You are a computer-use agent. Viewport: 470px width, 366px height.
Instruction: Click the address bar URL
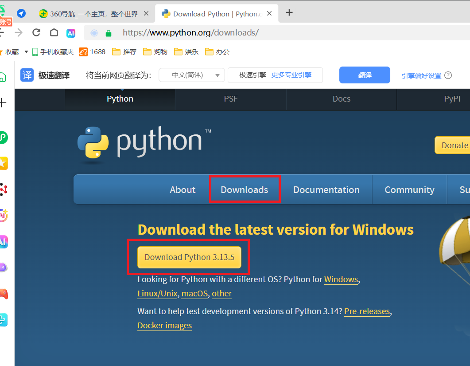click(190, 33)
